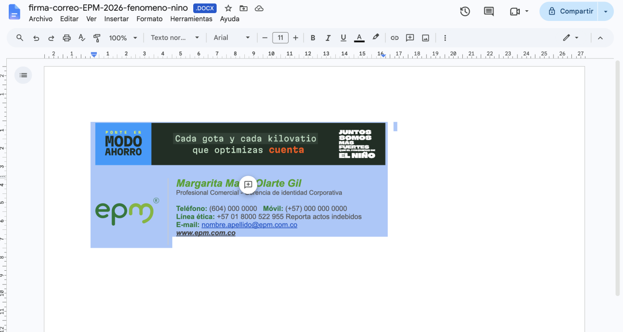
Task: Click the font size field 11
Action: (x=280, y=37)
